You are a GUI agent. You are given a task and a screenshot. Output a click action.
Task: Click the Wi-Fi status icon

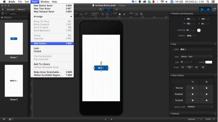(x=162, y=2)
